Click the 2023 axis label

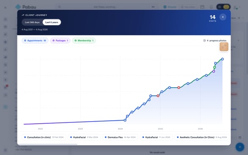click(80, 129)
